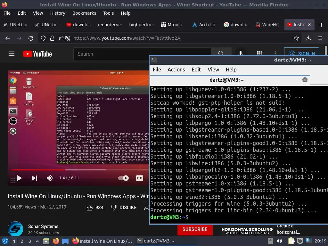Bookmark this page with the star icon
This screenshot has width=328, height=246.
[296, 38]
